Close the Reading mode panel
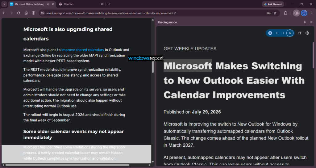Screen dimensions: 316x168 311,22
